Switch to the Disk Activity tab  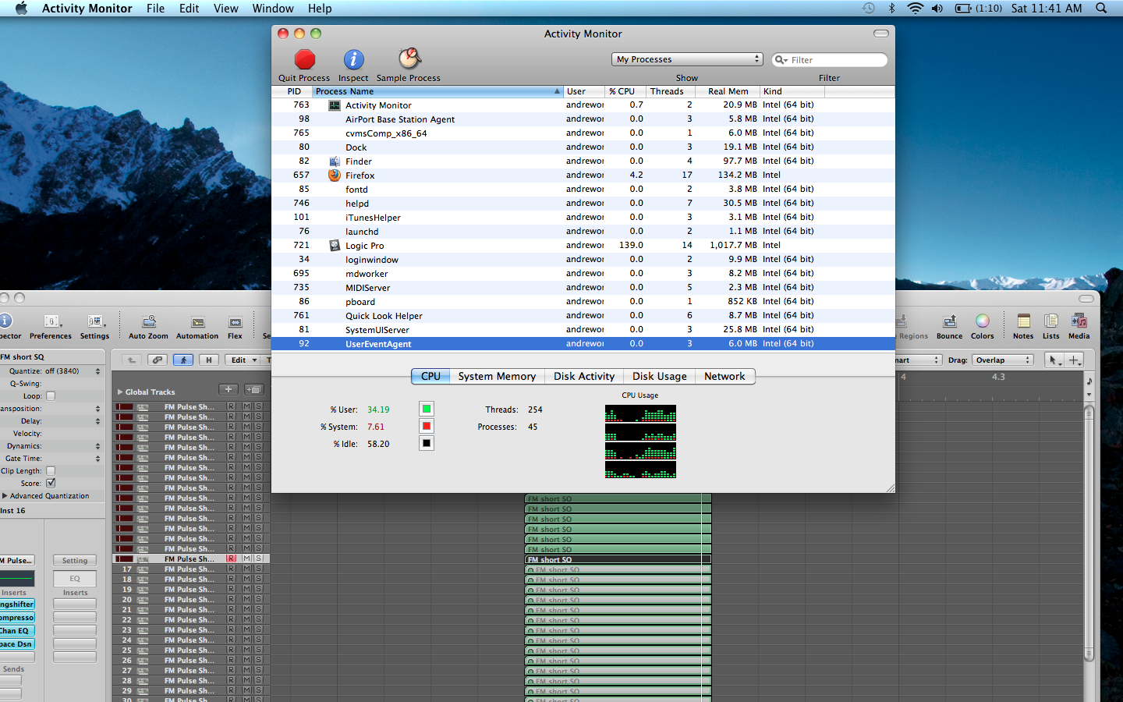[584, 376]
